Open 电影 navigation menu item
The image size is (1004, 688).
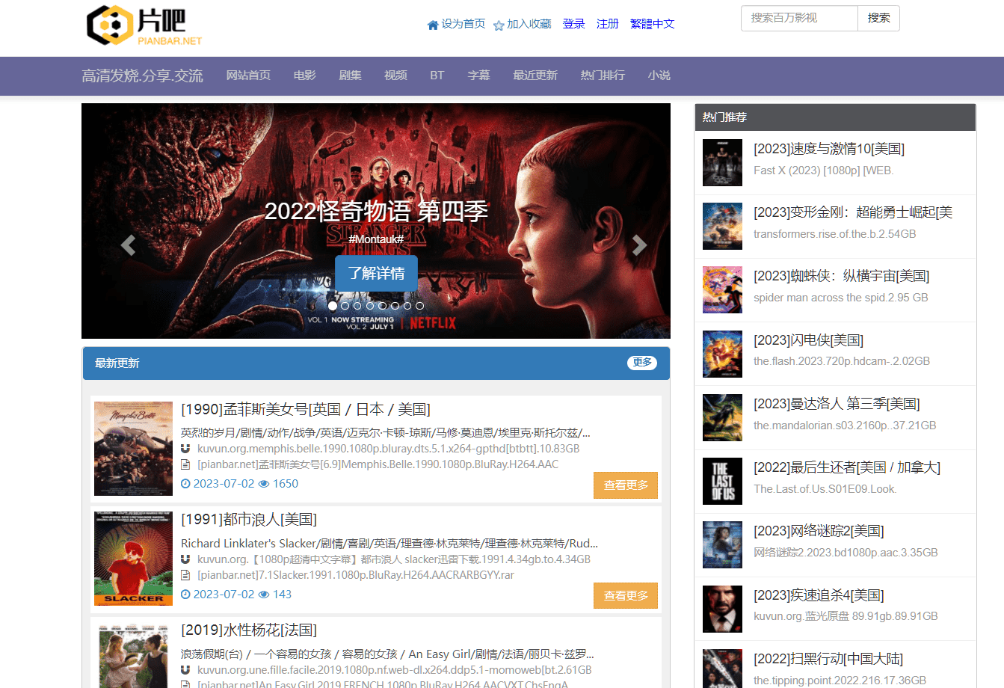[x=305, y=76]
